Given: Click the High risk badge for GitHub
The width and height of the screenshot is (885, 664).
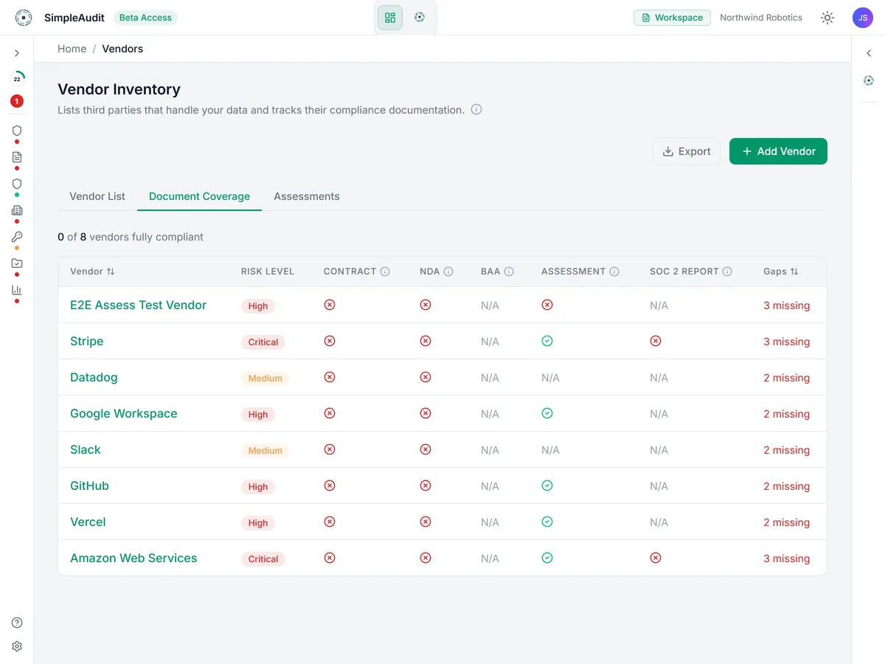Looking at the screenshot, I should (258, 487).
